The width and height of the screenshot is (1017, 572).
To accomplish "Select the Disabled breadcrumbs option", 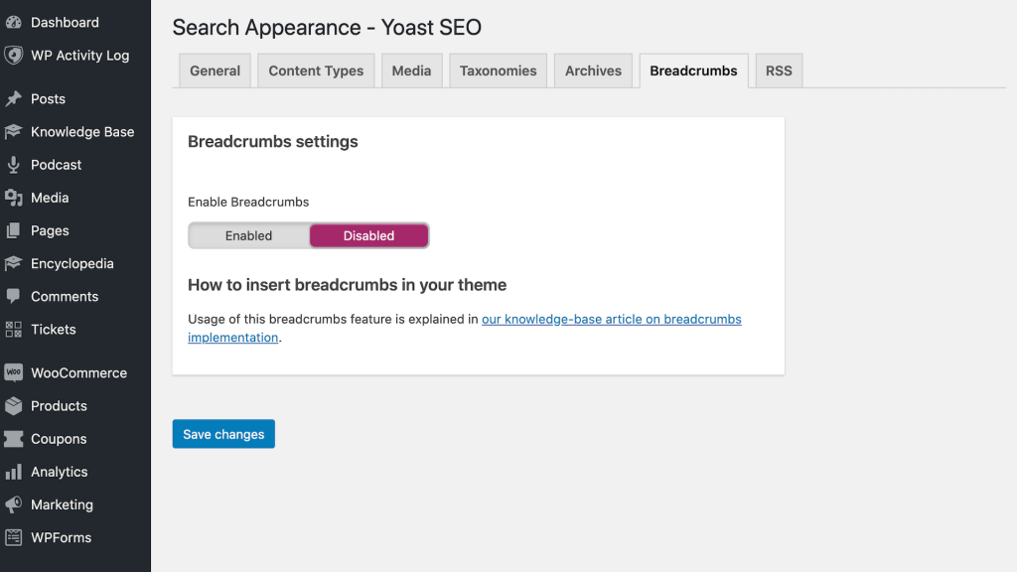I will [x=368, y=235].
